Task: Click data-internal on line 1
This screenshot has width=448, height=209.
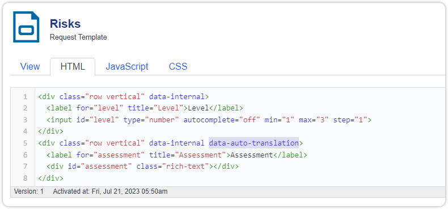Action: click(x=177, y=96)
